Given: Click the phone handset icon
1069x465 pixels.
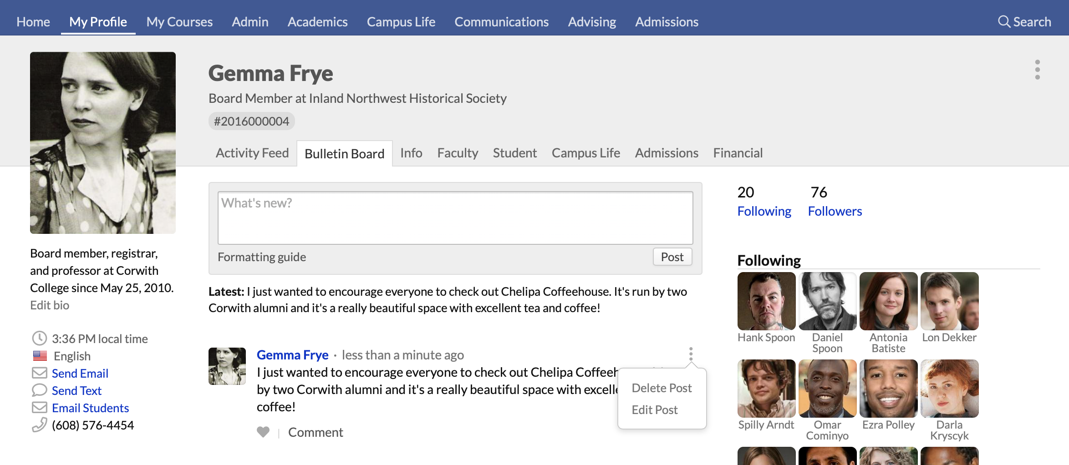Looking at the screenshot, I should (x=40, y=425).
